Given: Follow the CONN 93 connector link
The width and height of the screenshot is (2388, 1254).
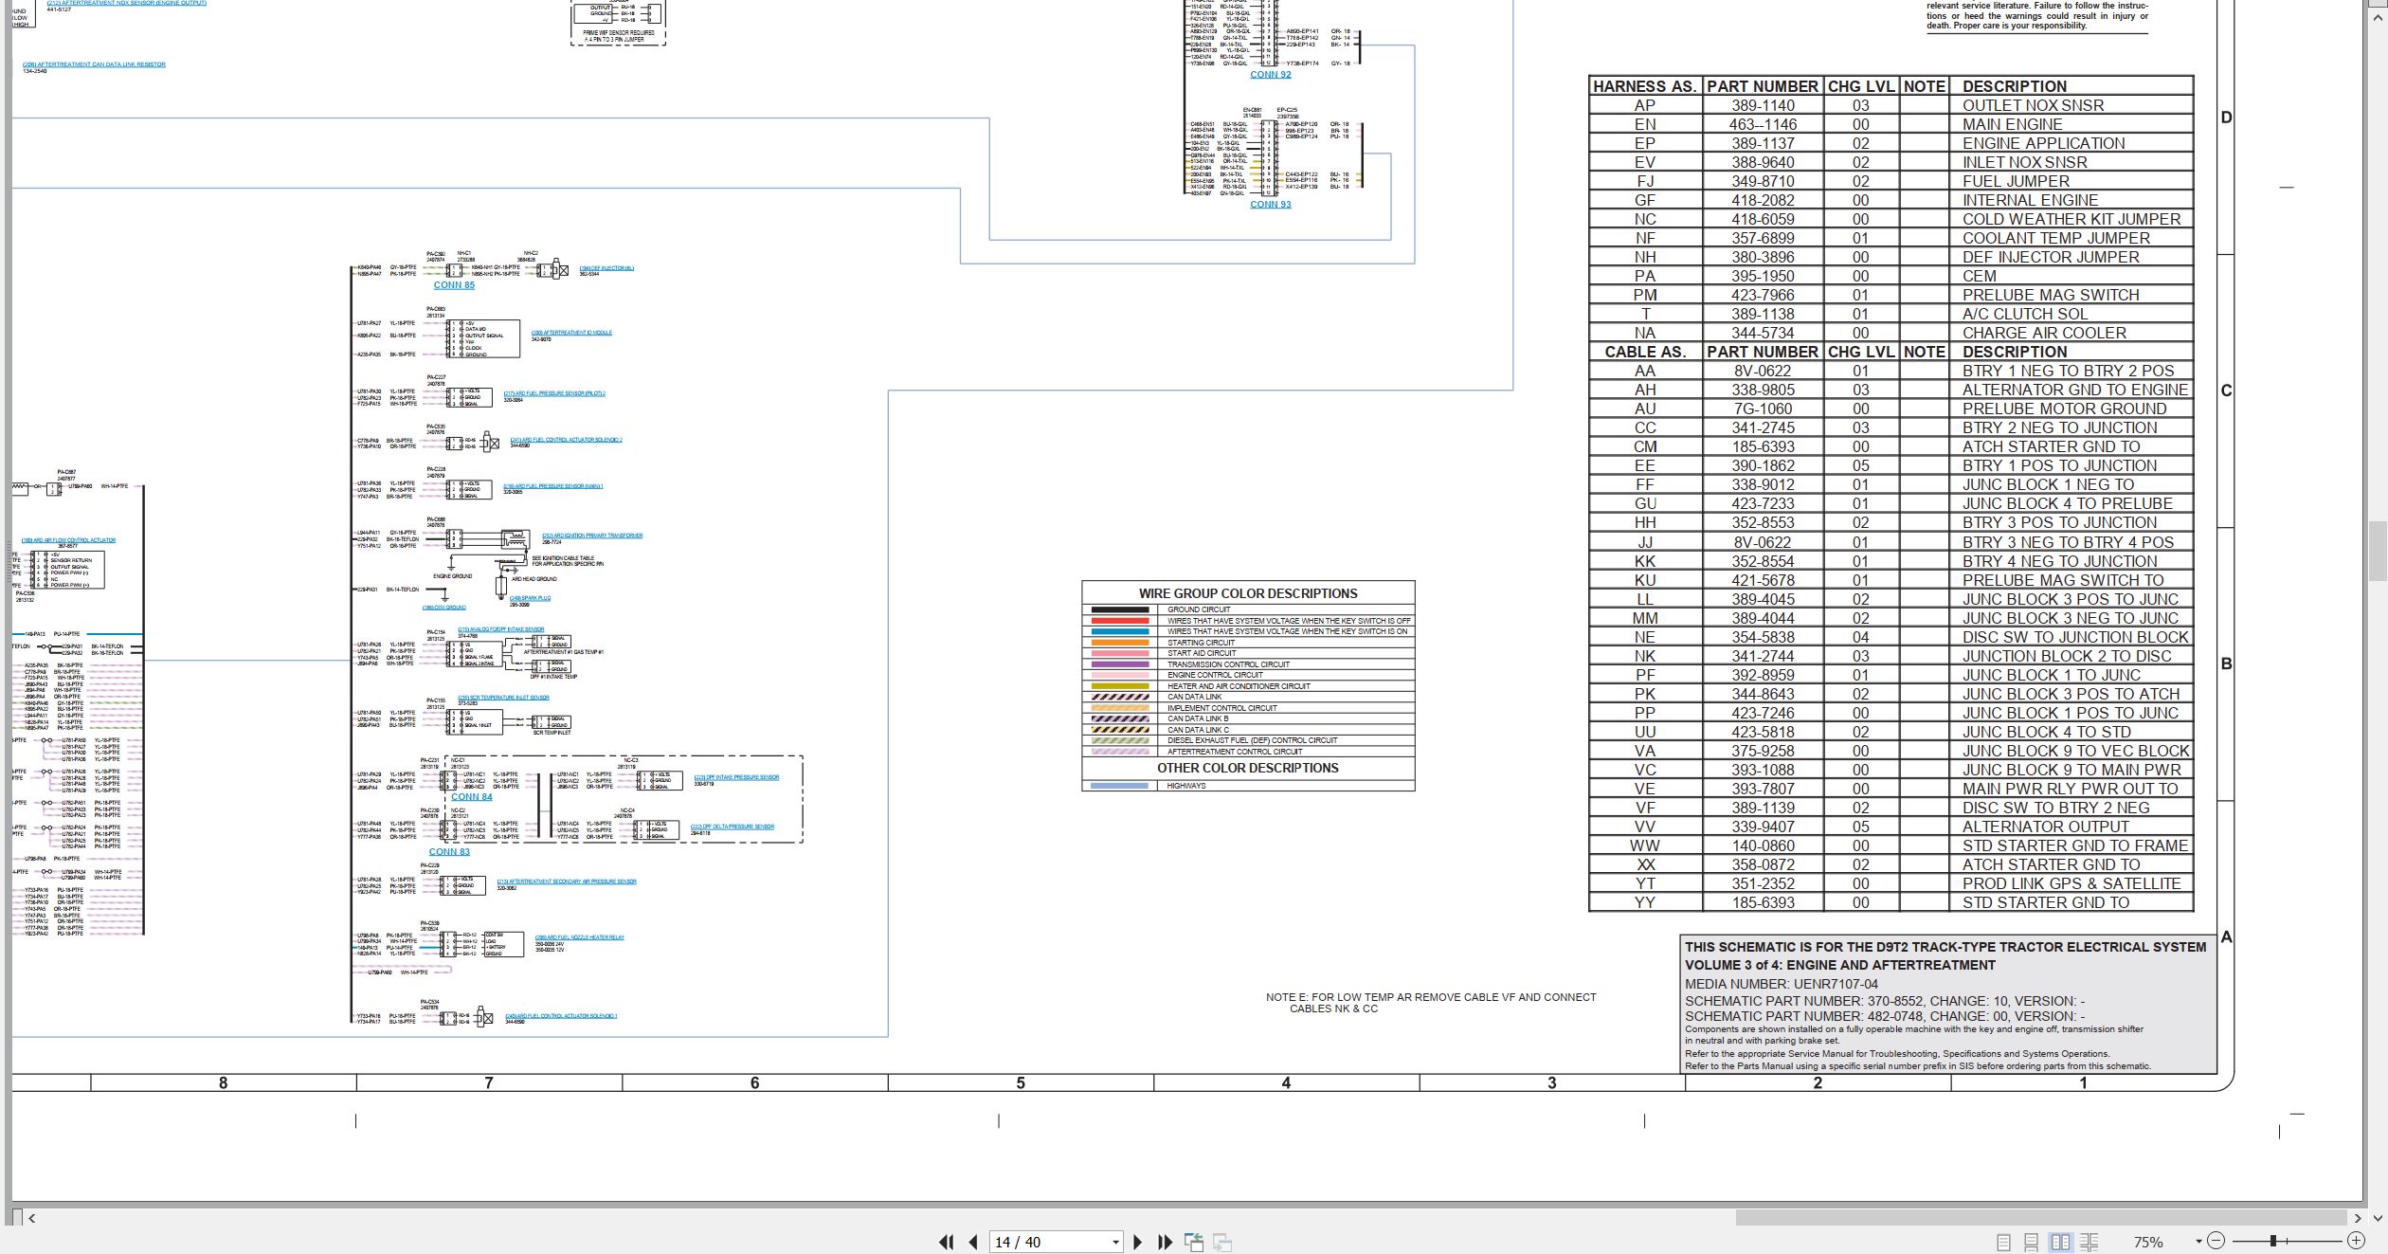Looking at the screenshot, I should tap(1271, 205).
